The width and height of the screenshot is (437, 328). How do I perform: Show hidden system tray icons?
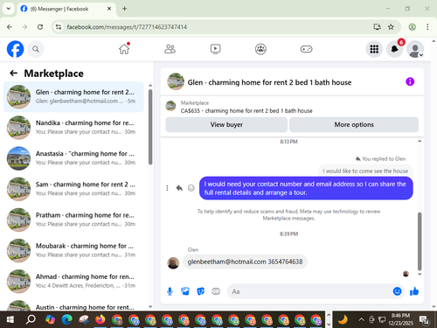click(x=361, y=319)
